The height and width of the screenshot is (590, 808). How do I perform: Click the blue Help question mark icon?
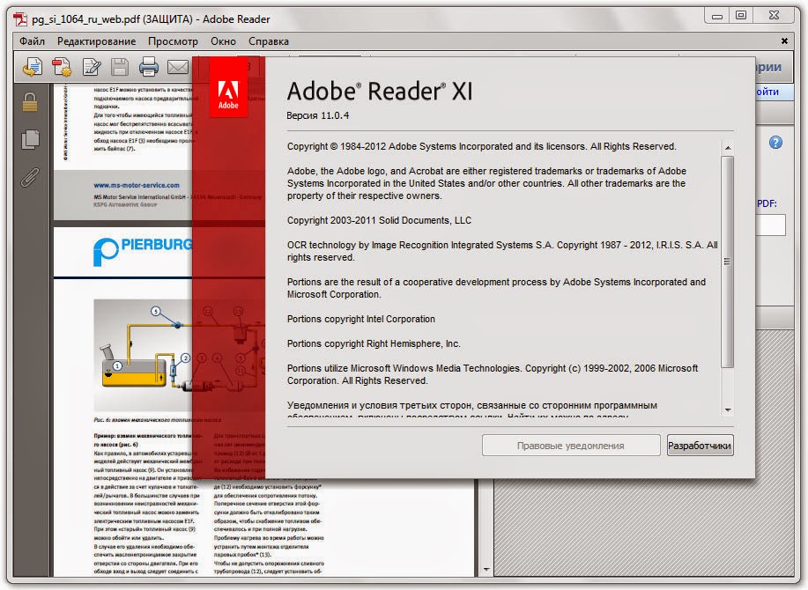tap(774, 143)
